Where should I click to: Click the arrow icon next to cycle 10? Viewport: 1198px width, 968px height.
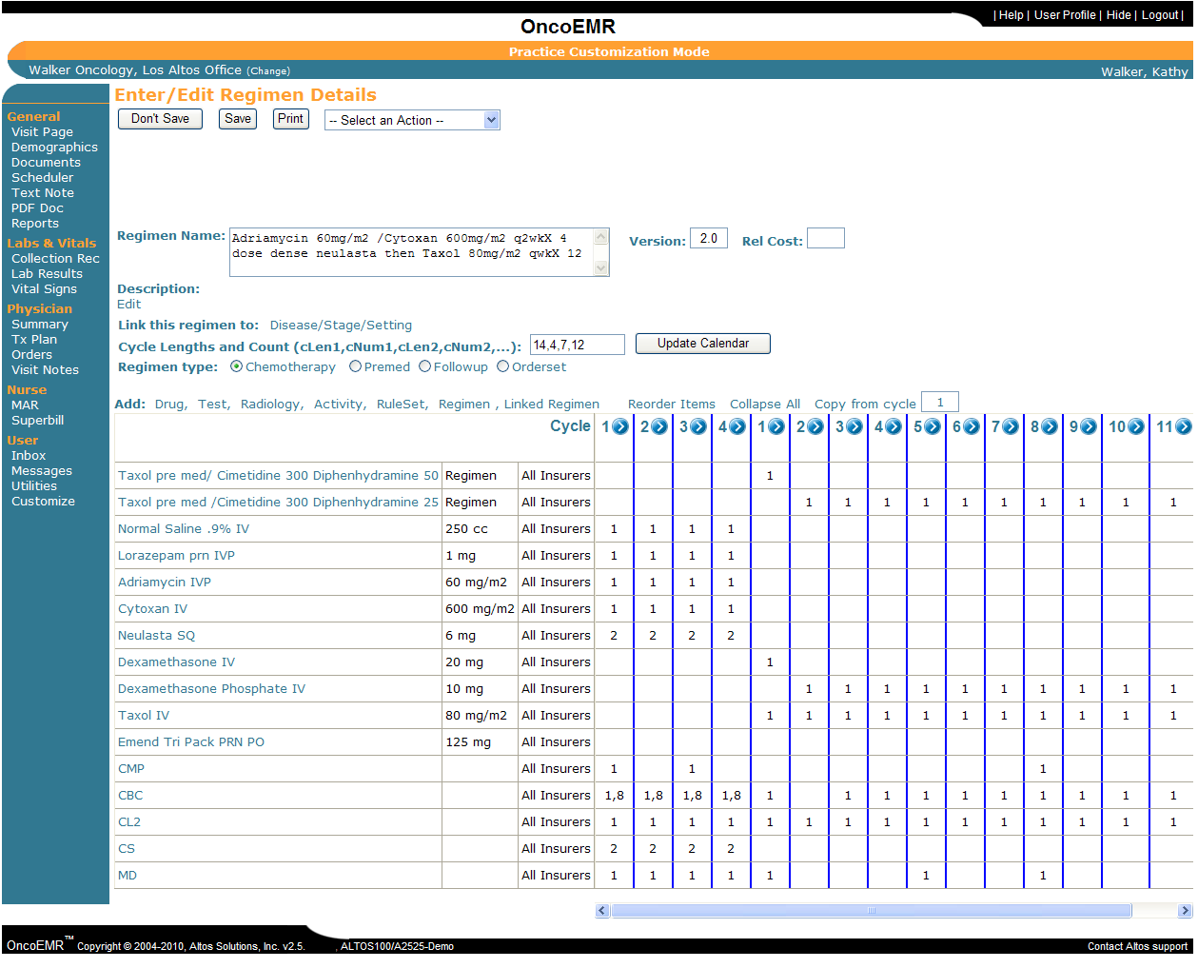point(1135,426)
